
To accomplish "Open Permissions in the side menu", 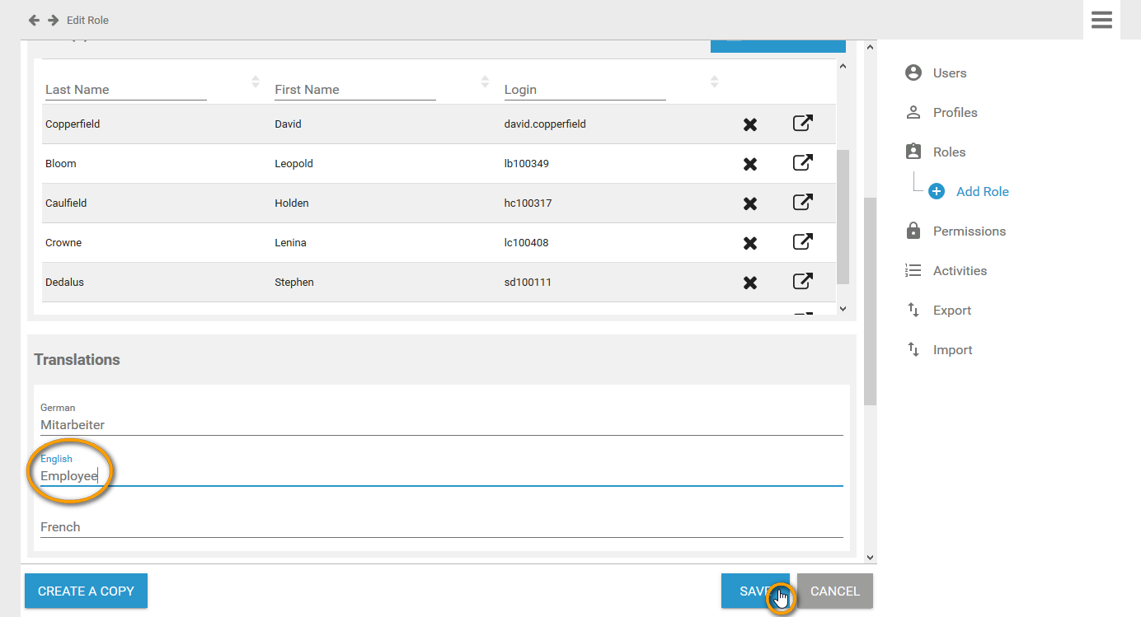I will point(969,231).
